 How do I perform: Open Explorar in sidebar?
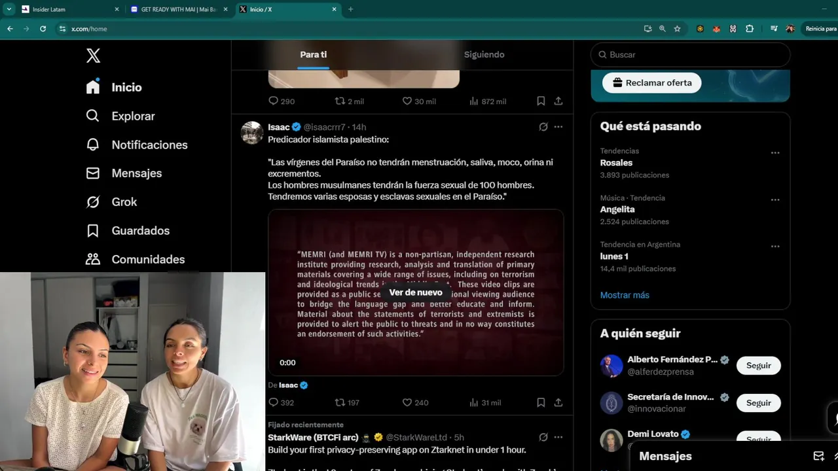tap(120, 116)
